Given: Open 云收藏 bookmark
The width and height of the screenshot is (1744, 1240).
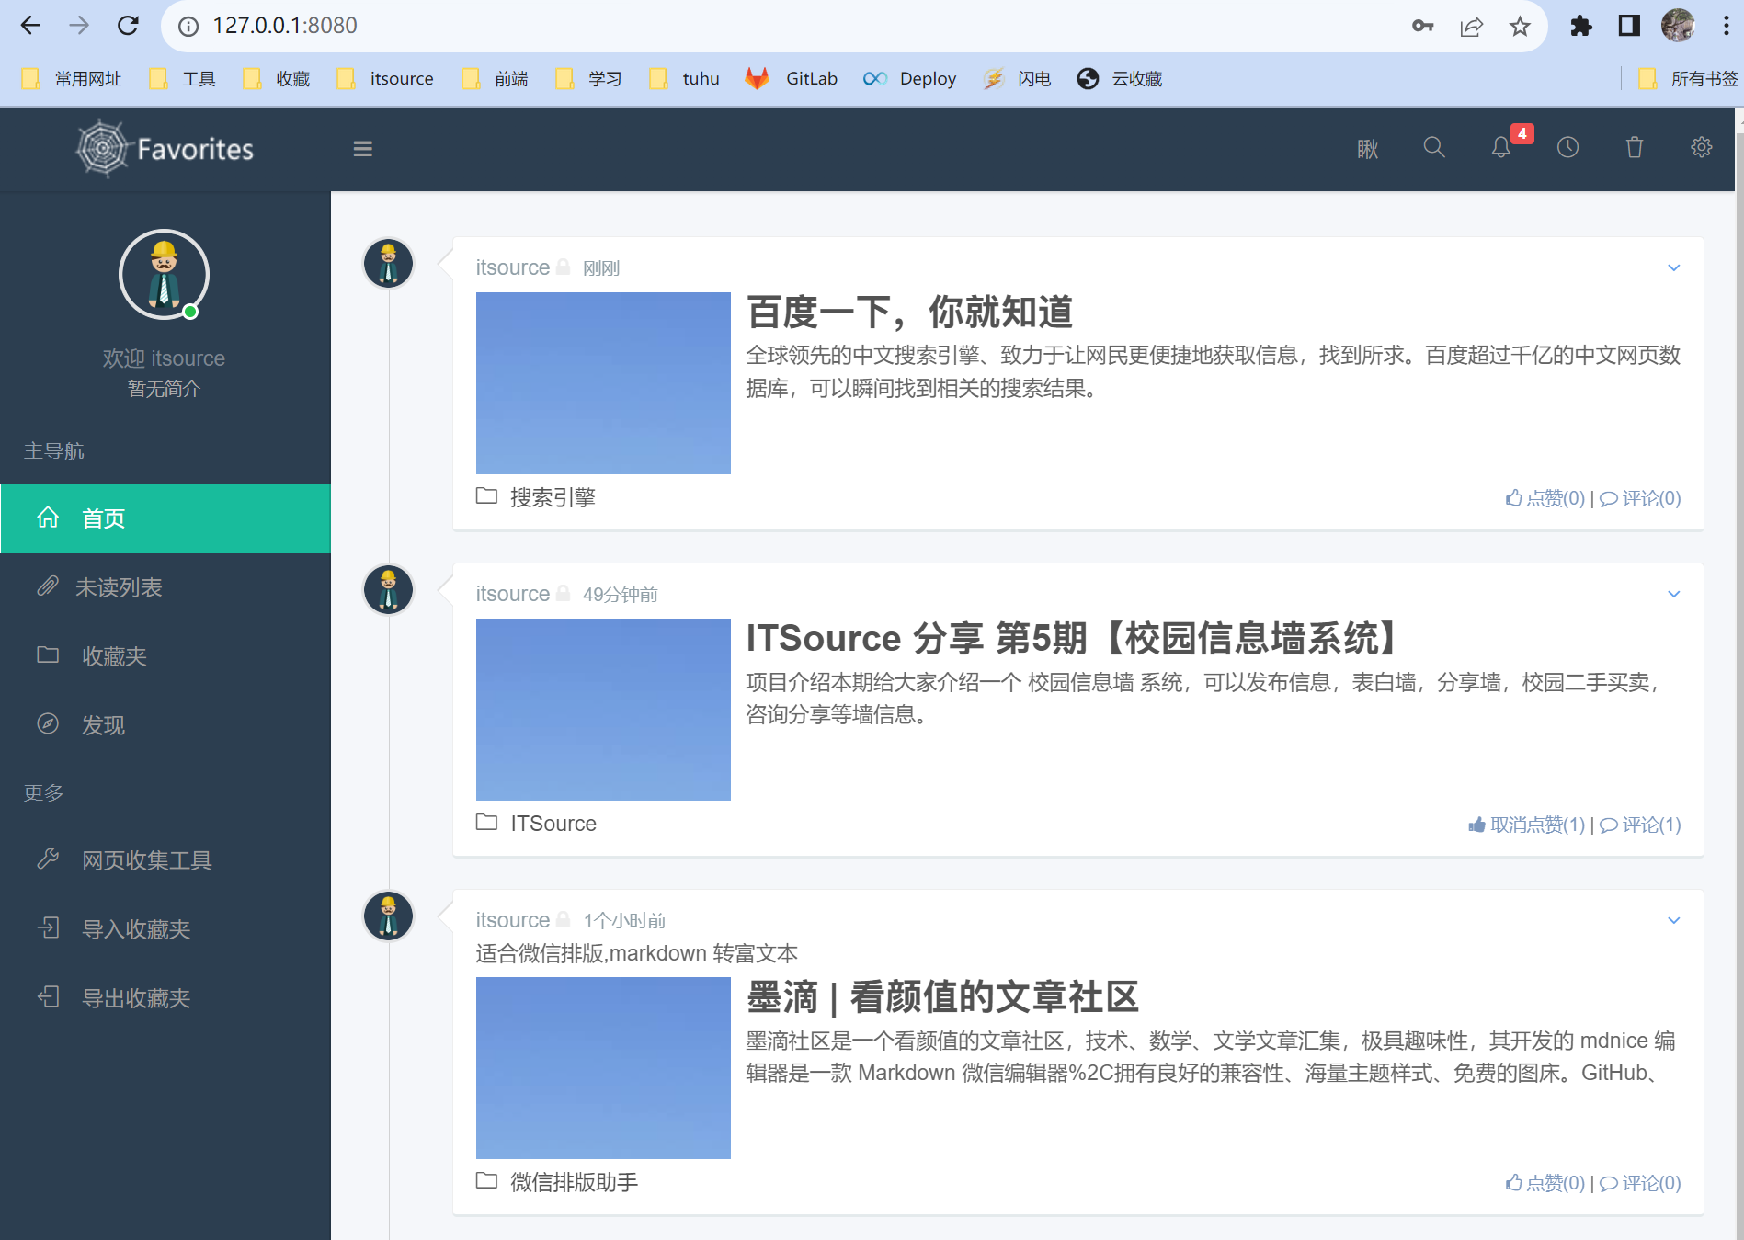Looking at the screenshot, I should (x=1120, y=79).
